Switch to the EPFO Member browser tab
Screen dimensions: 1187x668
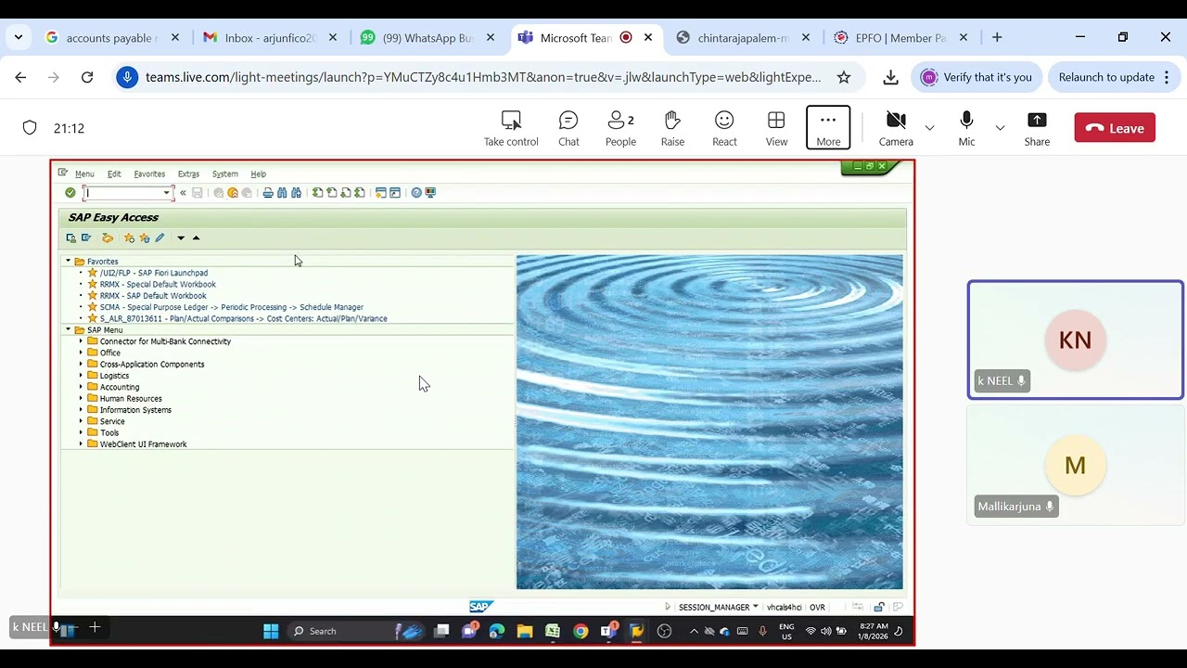(x=900, y=38)
